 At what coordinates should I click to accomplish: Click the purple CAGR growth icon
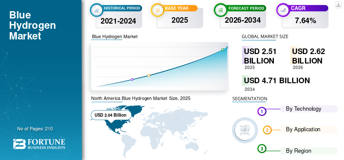tap(283, 10)
